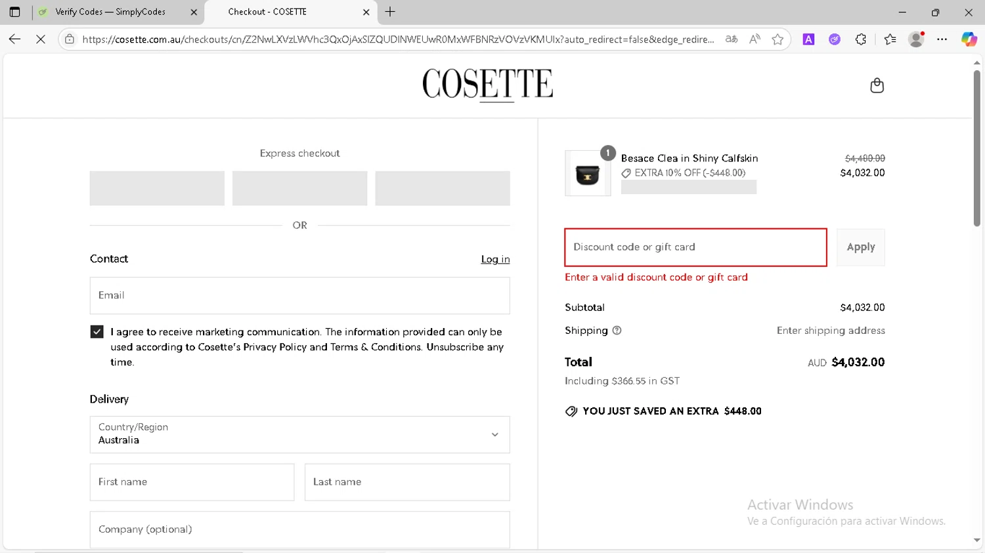Open the Extensions puzzle icon
Viewport: 985px width, 553px height.
(x=861, y=39)
